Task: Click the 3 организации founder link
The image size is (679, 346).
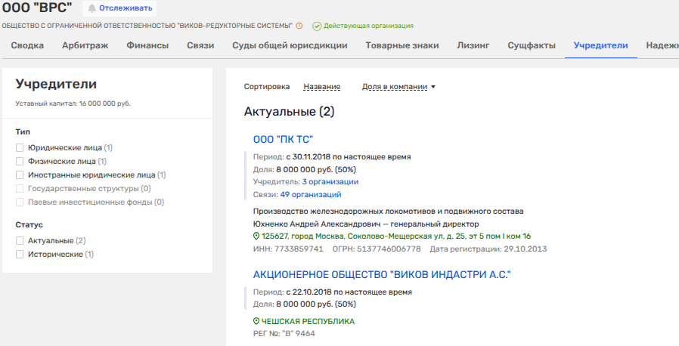Action: click(330, 182)
